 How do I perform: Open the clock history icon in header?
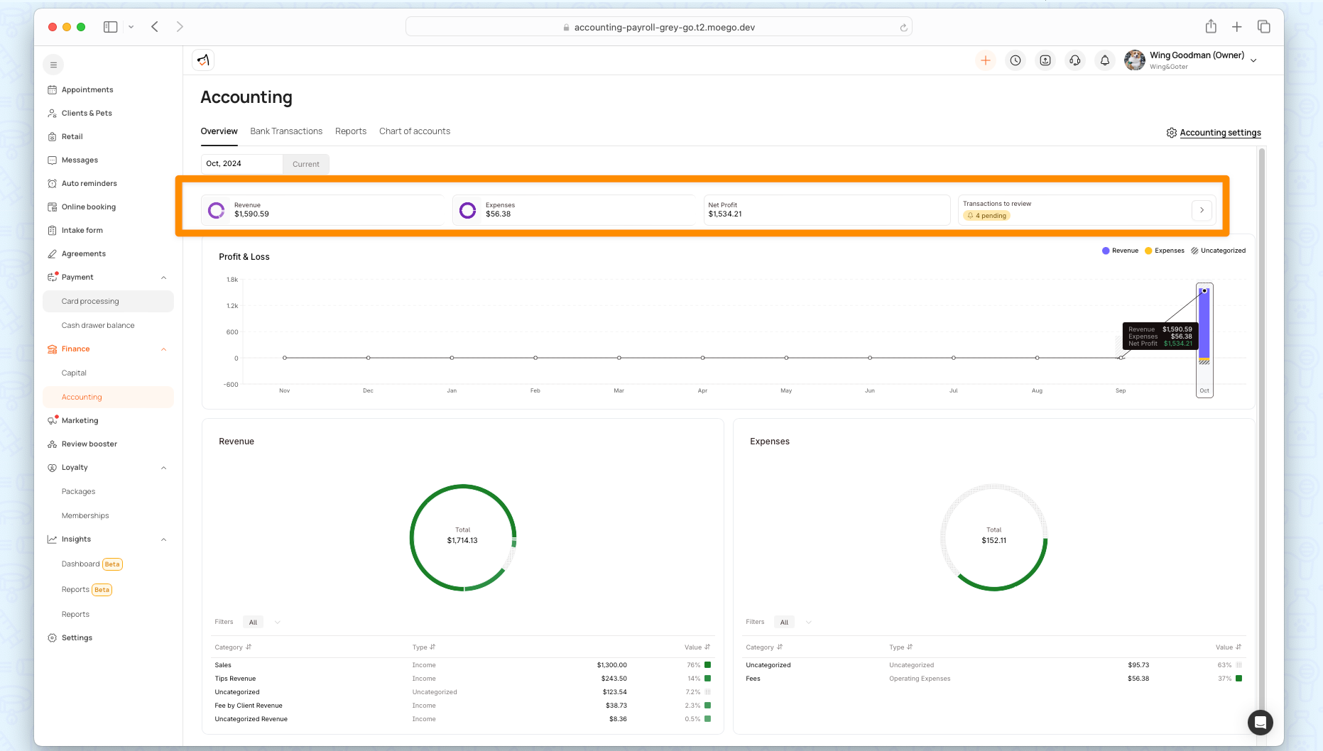pyautogui.click(x=1016, y=61)
